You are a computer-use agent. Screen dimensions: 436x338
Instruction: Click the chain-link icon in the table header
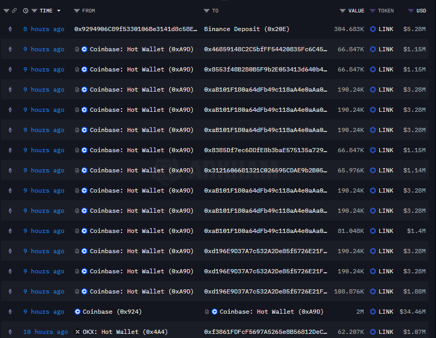coord(14,10)
